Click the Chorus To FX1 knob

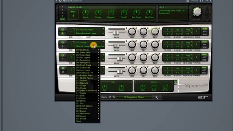165,87
